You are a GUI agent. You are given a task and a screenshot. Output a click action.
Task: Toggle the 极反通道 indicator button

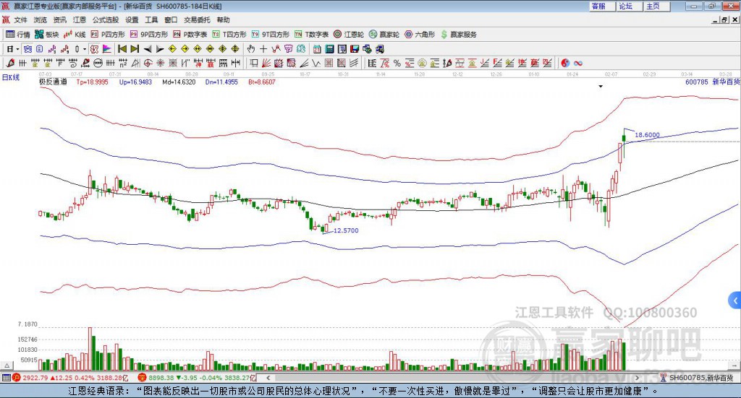click(x=53, y=82)
